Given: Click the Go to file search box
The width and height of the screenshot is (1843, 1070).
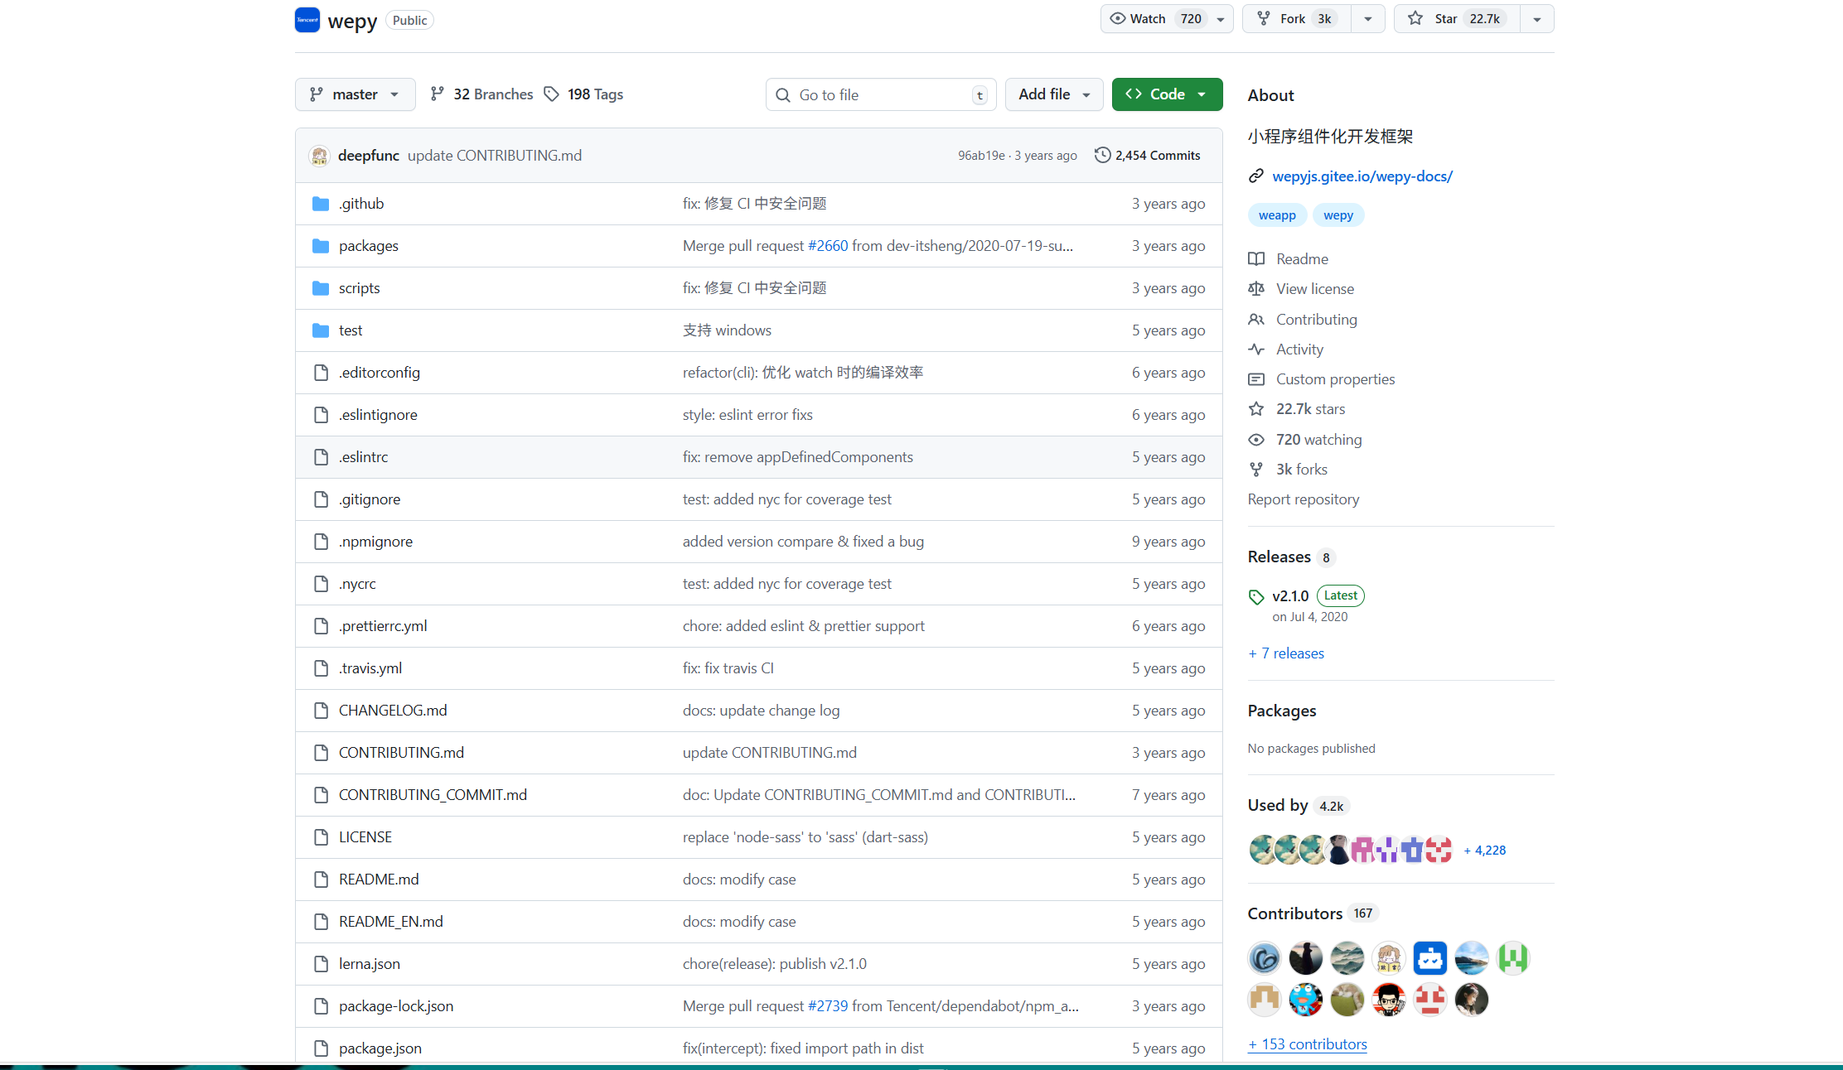Looking at the screenshot, I should coord(880,94).
